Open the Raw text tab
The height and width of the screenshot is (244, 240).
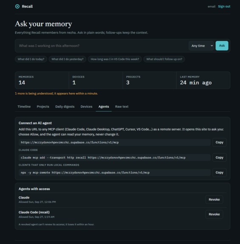coord(122,106)
